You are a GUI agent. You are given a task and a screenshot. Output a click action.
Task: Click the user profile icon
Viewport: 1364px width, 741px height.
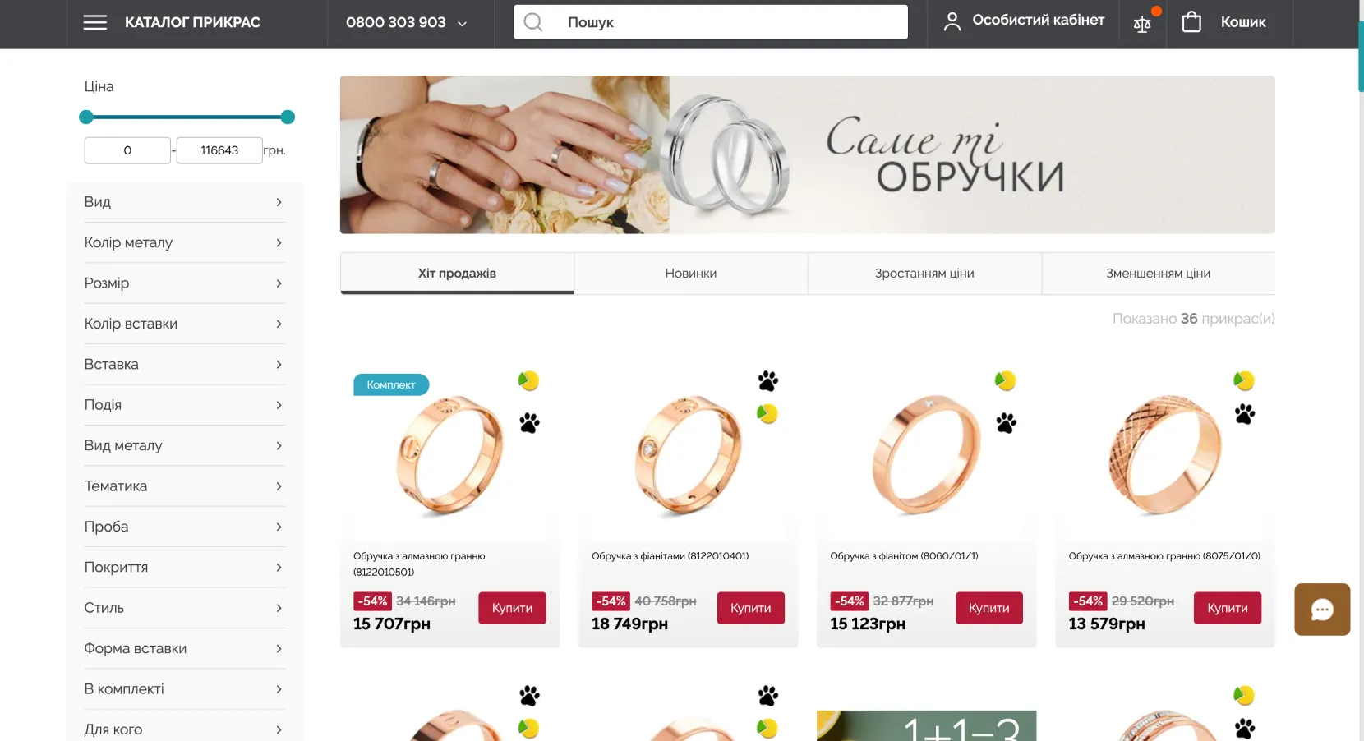(952, 22)
